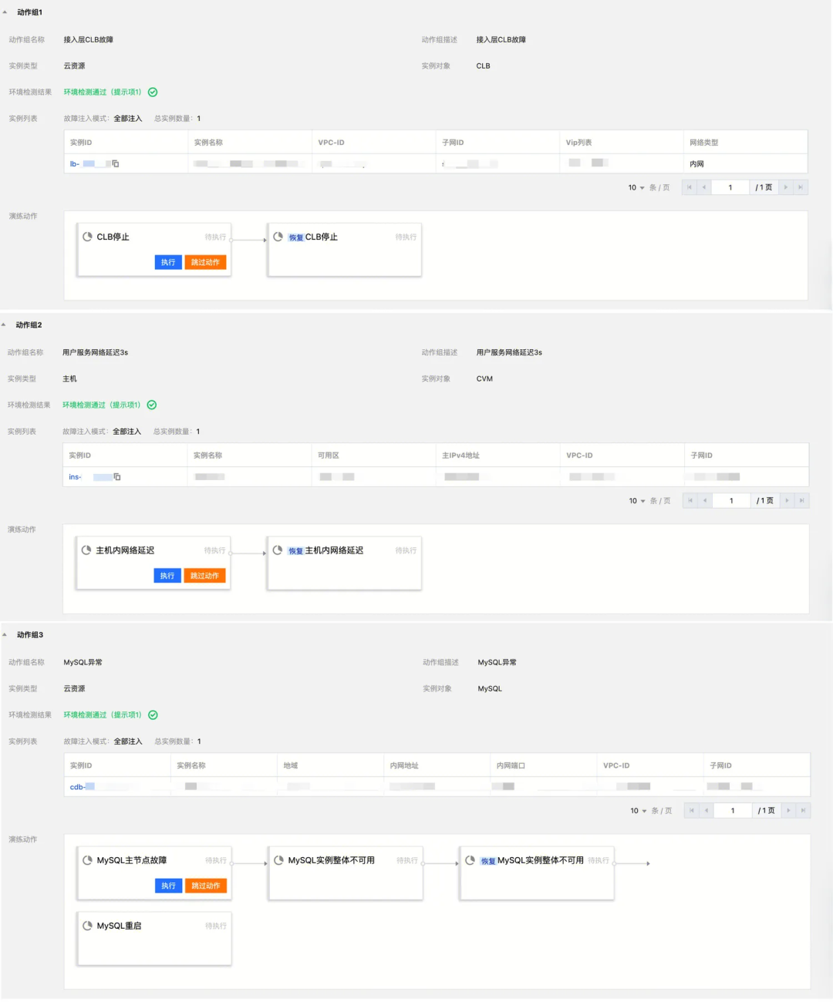This screenshot has height=1002, width=833.
Task: Skip the 主机内网络延迟 action
Action: 204,576
